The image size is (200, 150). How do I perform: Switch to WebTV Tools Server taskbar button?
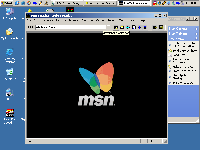click(x=100, y=3)
